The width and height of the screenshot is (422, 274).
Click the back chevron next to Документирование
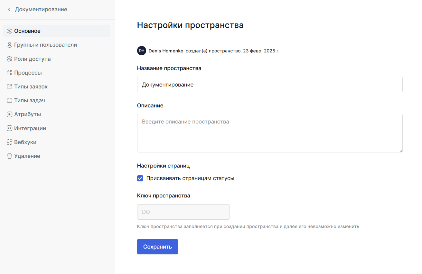(9, 9)
